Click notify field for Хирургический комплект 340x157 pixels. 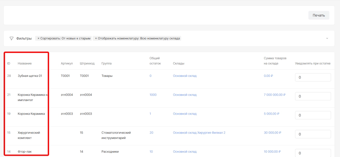[313, 134]
